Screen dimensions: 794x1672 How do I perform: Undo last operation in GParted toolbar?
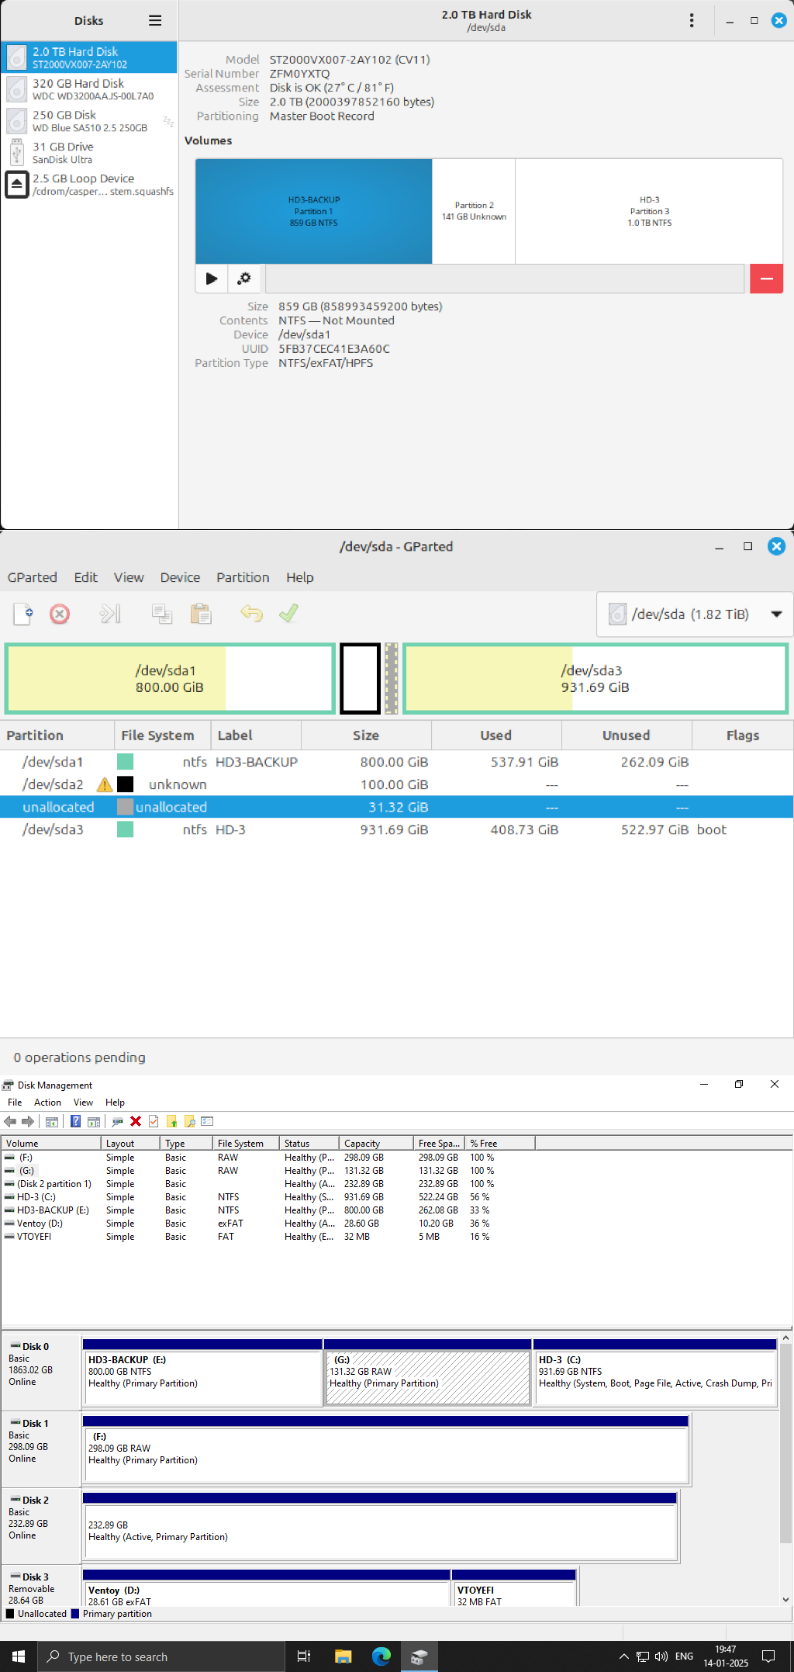pos(251,614)
